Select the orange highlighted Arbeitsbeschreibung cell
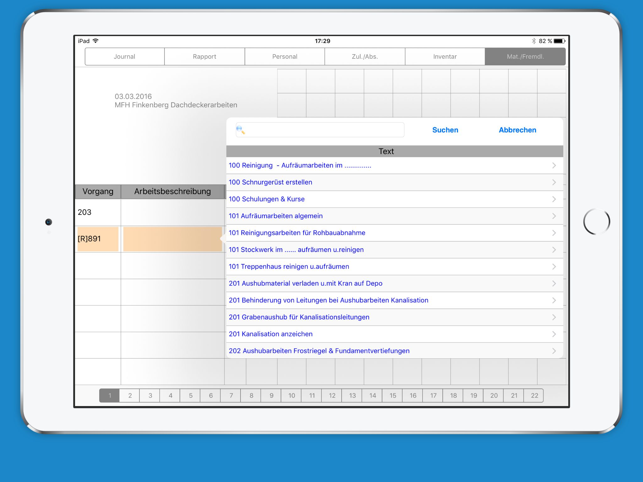The height and width of the screenshot is (482, 643). pyautogui.click(x=172, y=239)
